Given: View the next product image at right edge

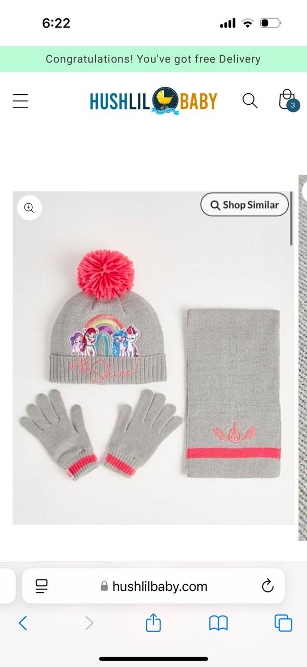Looking at the screenshot, I should (x=302, y=358).
